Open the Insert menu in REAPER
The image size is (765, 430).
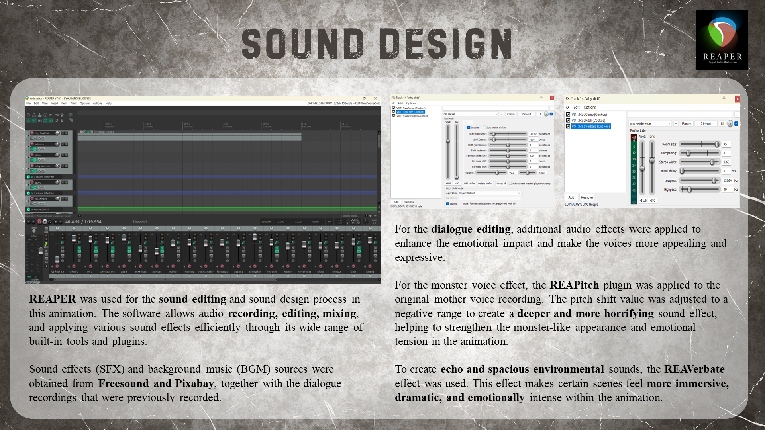click(55, 103)
